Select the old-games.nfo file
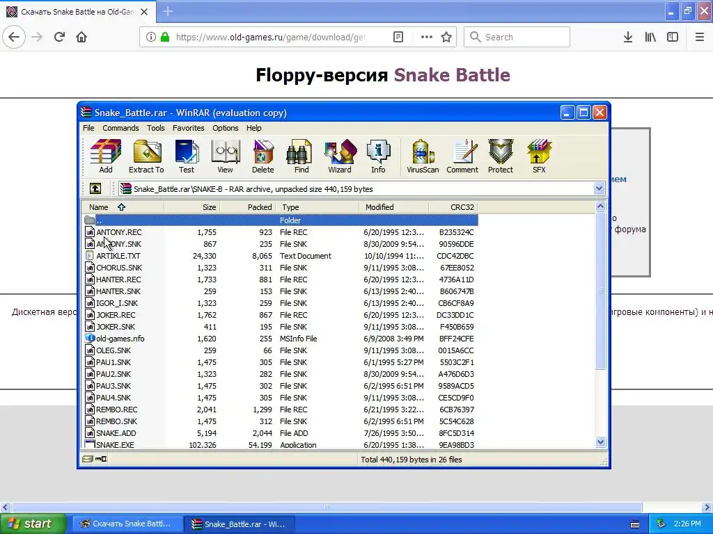This screenshot has height=534, width=713. (x=281, y=339)
